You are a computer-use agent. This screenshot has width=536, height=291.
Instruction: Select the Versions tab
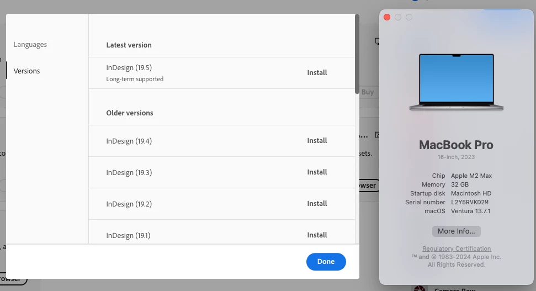[26, 71]
